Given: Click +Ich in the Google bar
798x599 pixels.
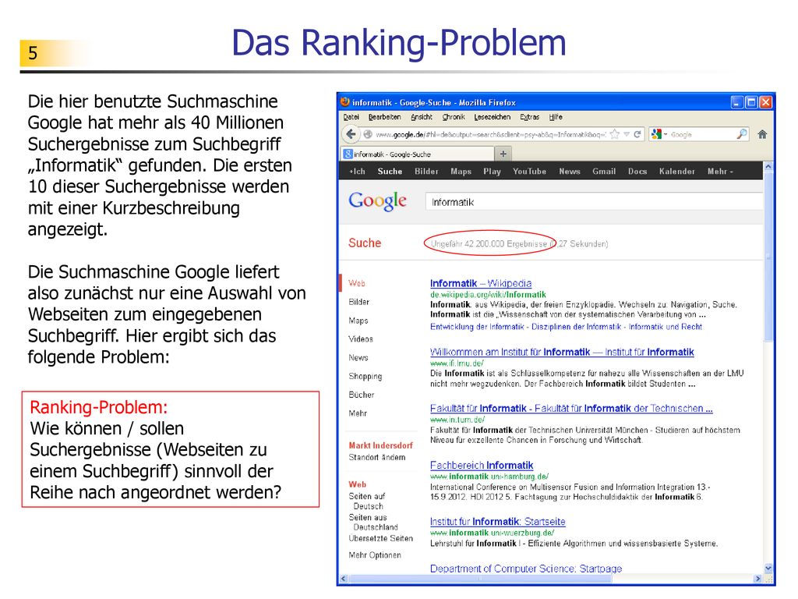Looking at the screenshot, I should [357, 172].
